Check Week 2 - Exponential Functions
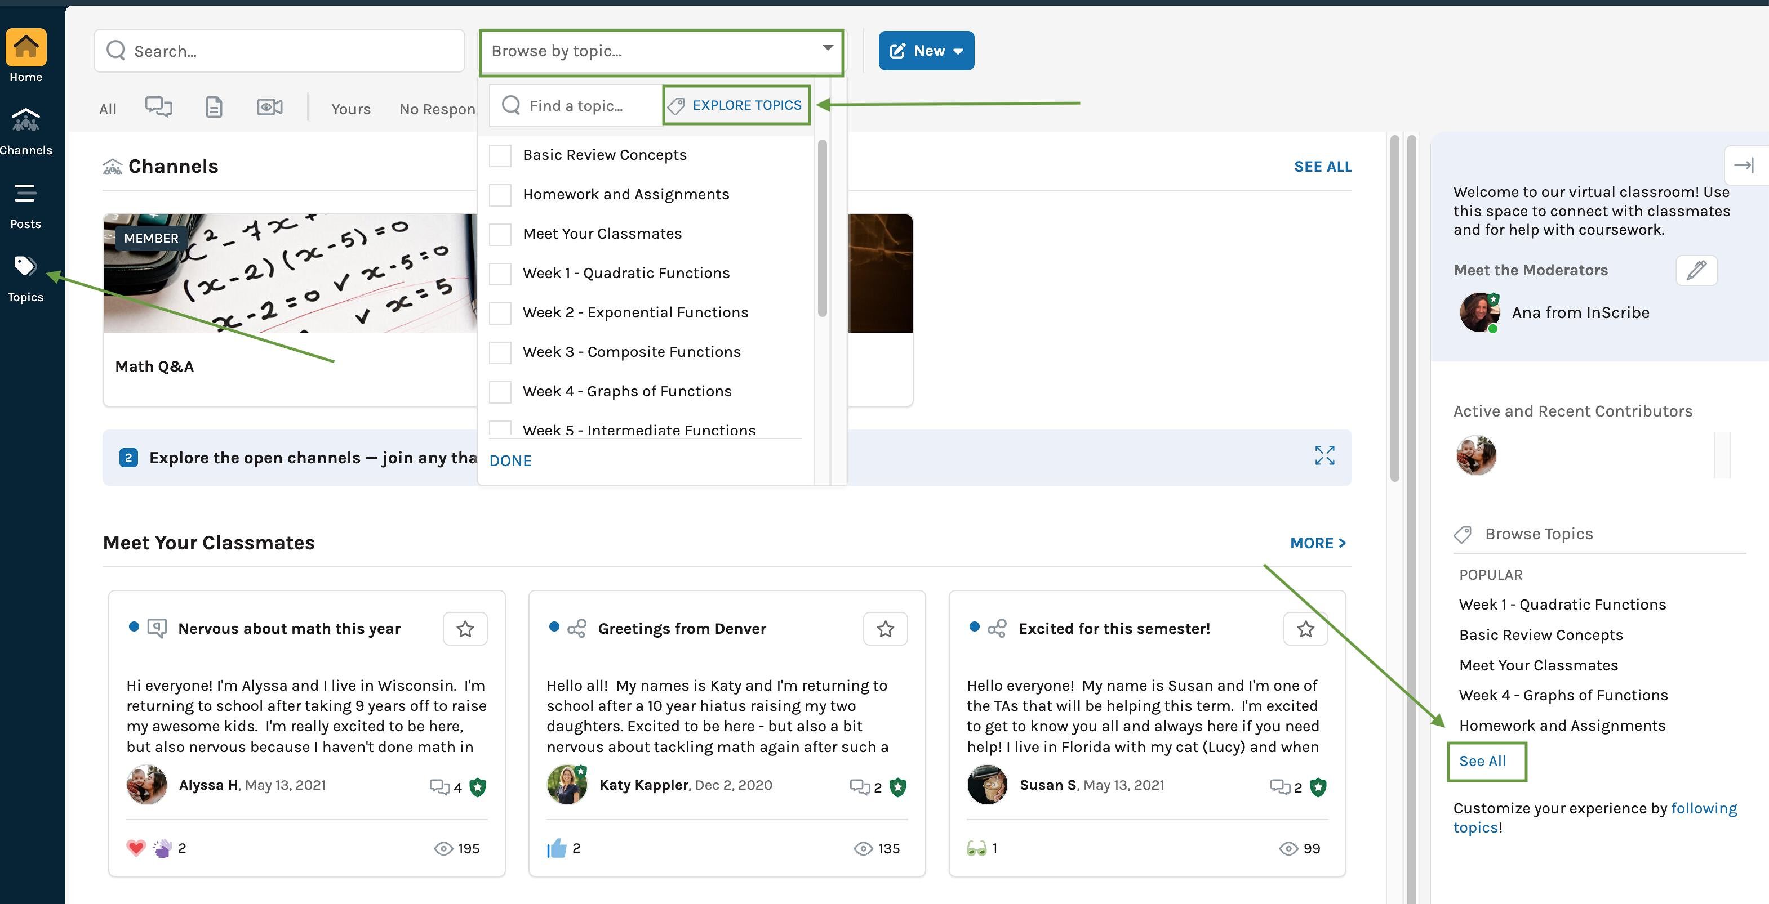1769x904 pixels. (500, 313)
